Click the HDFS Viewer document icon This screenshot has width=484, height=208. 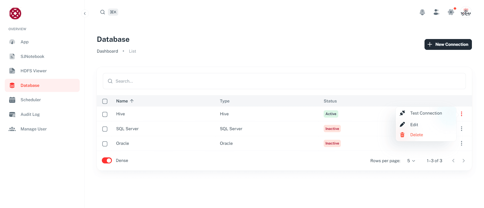[12, 71]
